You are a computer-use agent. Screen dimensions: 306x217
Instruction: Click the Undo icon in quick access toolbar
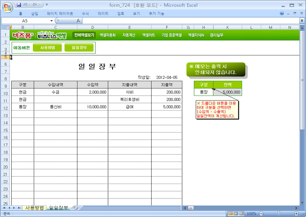tap(25, 5)
